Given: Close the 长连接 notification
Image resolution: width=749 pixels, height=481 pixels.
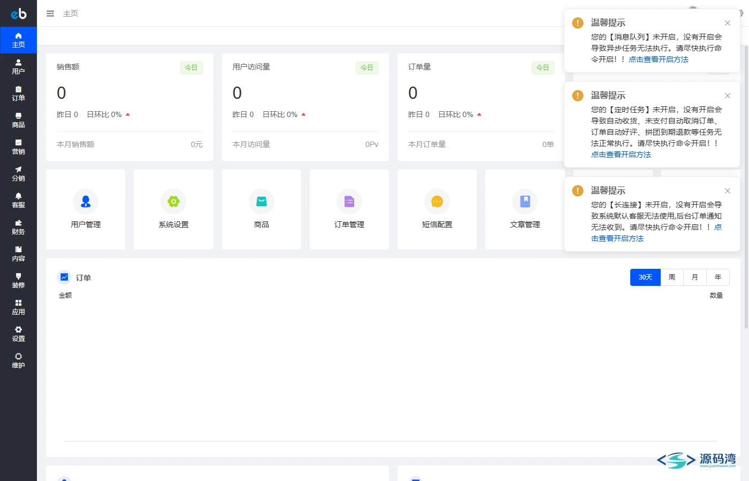Looking at the screenshot, I should (x=728, y=191).
